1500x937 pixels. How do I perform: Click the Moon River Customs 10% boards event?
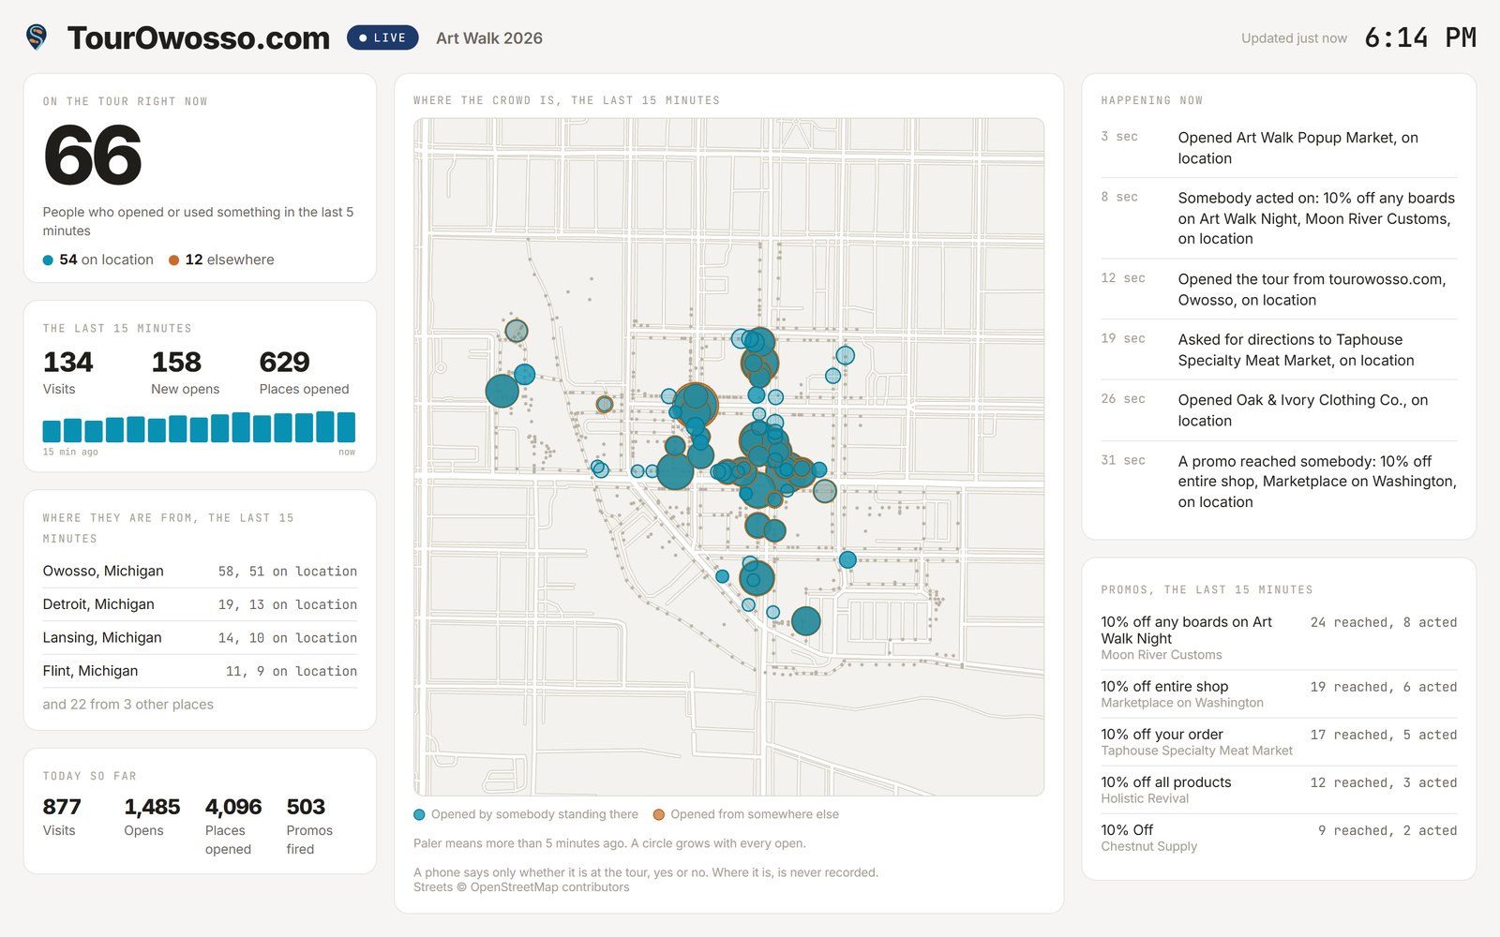tap(1279, 218)
